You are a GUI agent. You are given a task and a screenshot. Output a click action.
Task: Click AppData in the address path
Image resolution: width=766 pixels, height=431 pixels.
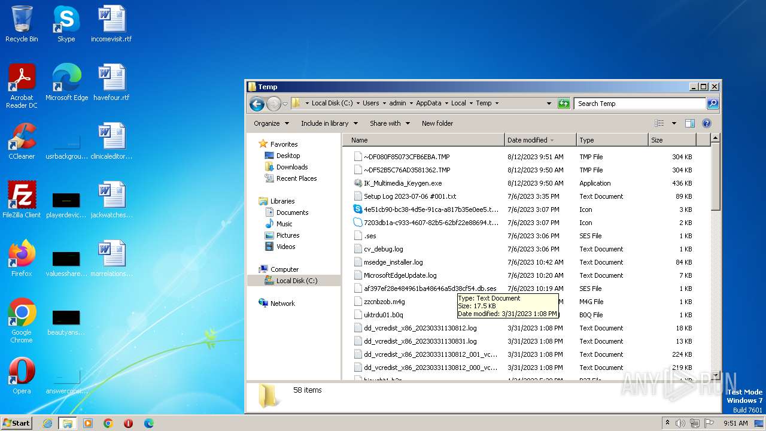point(428,103)
